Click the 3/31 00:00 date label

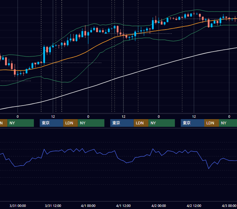click(18, 206)
